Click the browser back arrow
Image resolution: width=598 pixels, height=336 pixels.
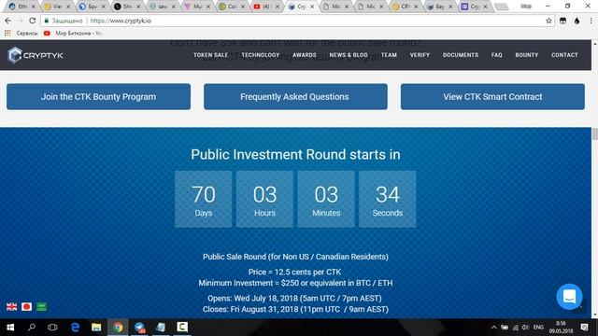[x=8, y=21]
